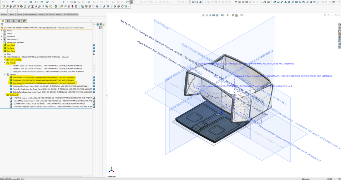Switch to the Features tab
341x180 pixels.
click(x=4, y=14)
